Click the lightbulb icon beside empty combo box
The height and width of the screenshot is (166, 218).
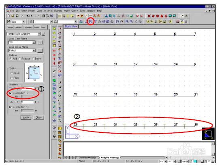click(31, 22)
